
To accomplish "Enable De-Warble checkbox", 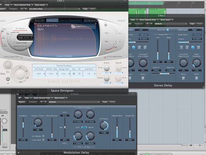I will [44, 136].
